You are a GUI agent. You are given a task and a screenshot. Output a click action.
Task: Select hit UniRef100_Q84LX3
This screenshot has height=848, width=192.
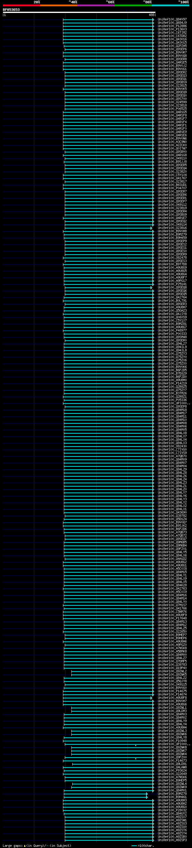[172, 443]
